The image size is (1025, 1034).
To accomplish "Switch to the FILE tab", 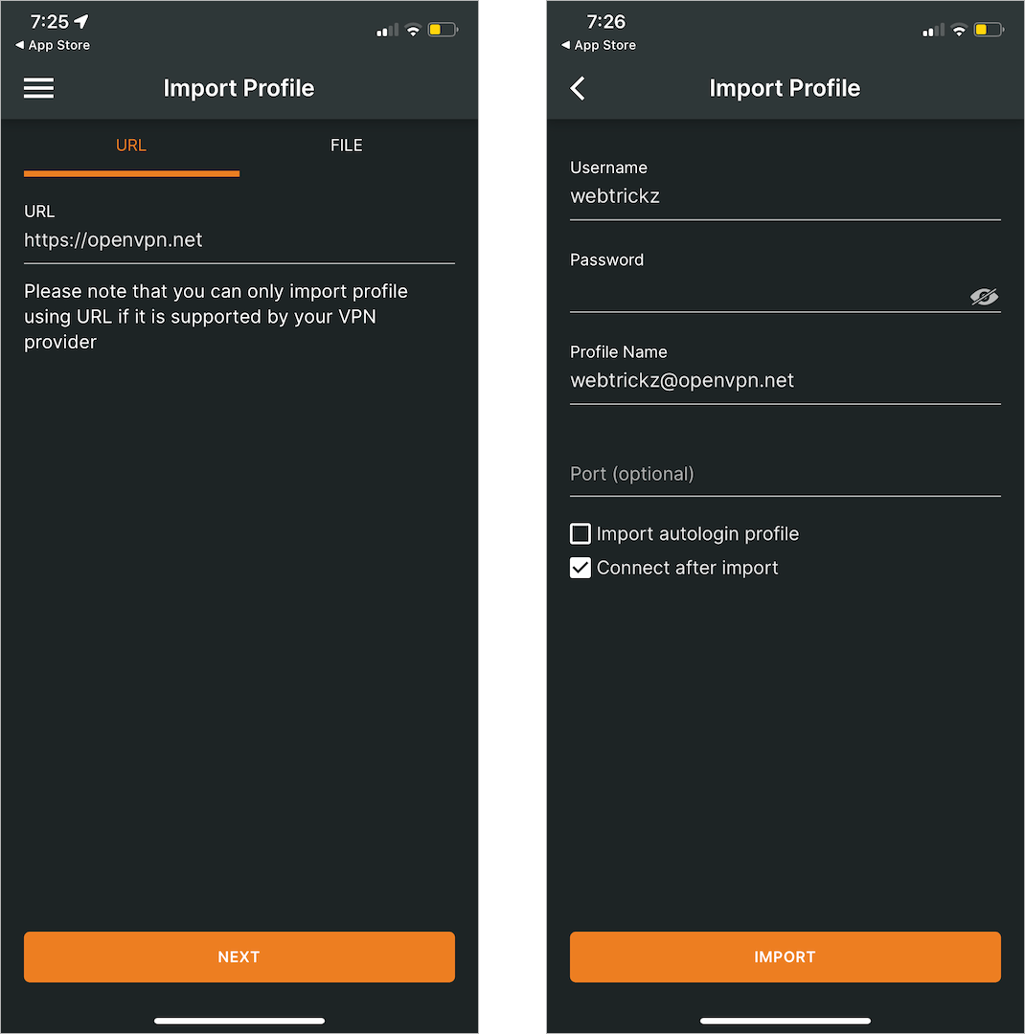I will click(347, 146).
